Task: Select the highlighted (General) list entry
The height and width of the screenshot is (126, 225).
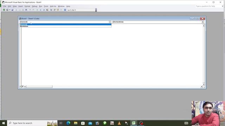Action: point(65,24)
